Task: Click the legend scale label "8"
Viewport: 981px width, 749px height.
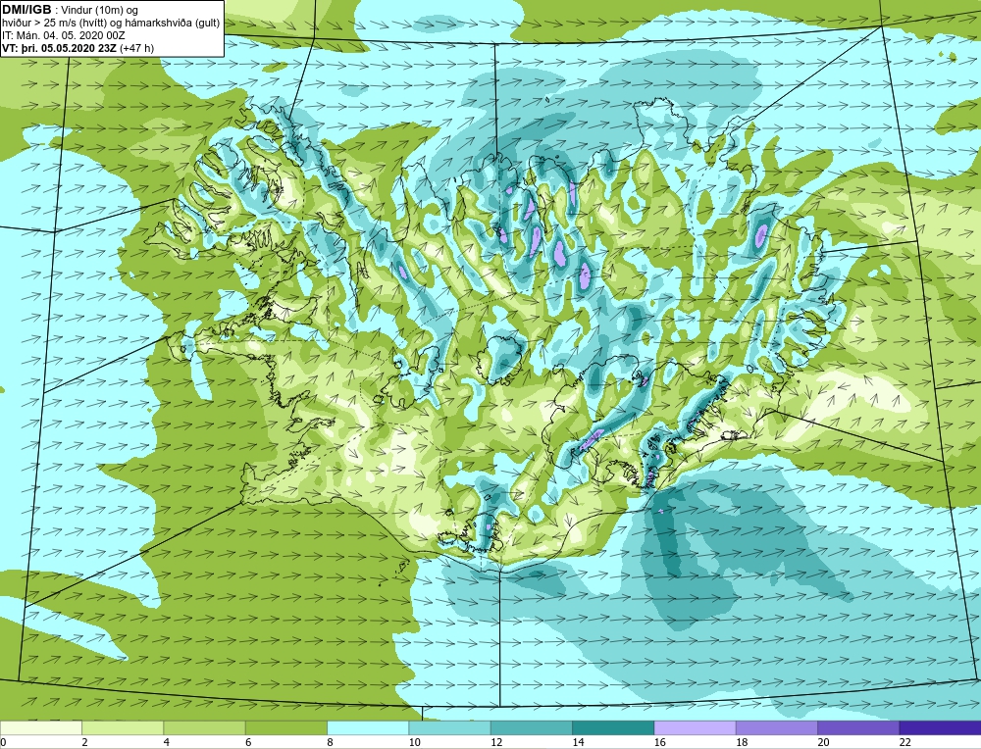Action: 330,742
